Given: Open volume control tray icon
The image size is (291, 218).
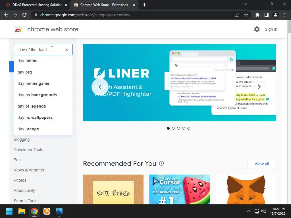Looking at the screenshot, I should 263,211.
